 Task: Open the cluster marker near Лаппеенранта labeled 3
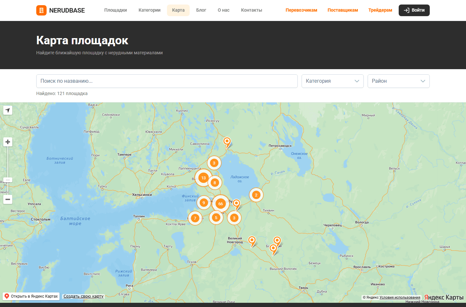point(214,163)
